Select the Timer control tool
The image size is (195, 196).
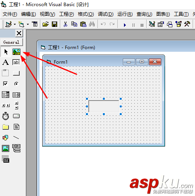point(5,116)
